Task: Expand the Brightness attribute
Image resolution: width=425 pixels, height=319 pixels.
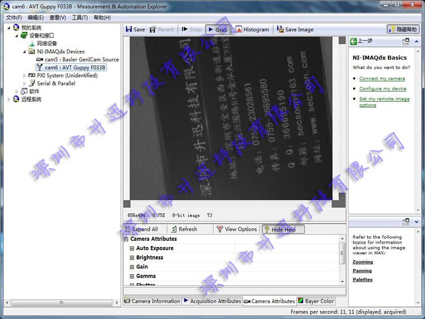Action: [x=131, y=258]
